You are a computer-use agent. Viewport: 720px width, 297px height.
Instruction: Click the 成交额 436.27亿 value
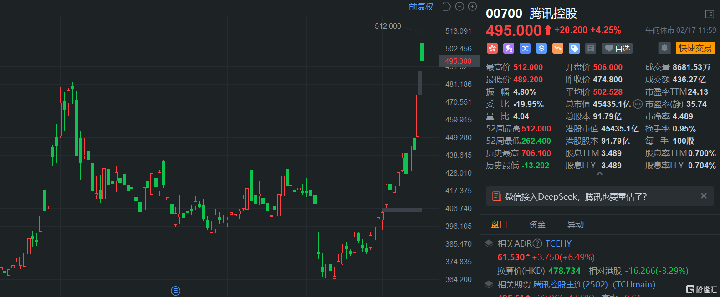coord(689,79)
